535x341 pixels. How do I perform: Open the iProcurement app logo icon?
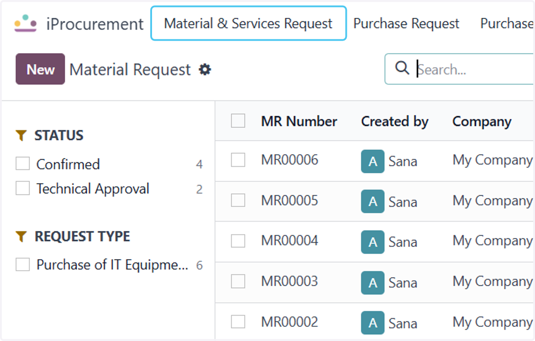pos(25,23)
